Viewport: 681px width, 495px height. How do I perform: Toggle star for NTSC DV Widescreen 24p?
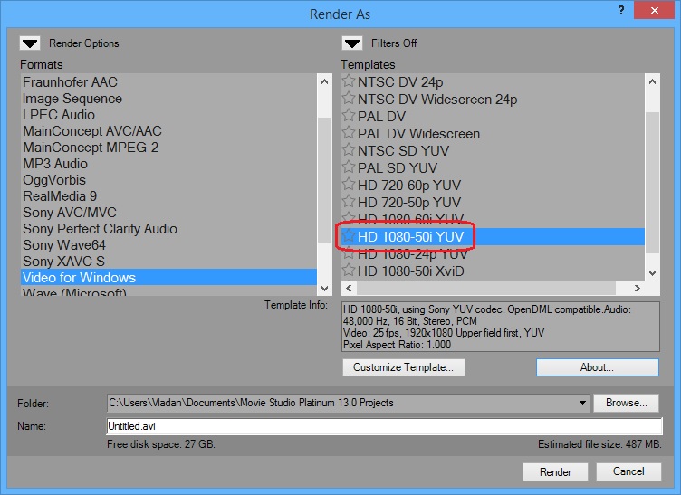[349, 99]
